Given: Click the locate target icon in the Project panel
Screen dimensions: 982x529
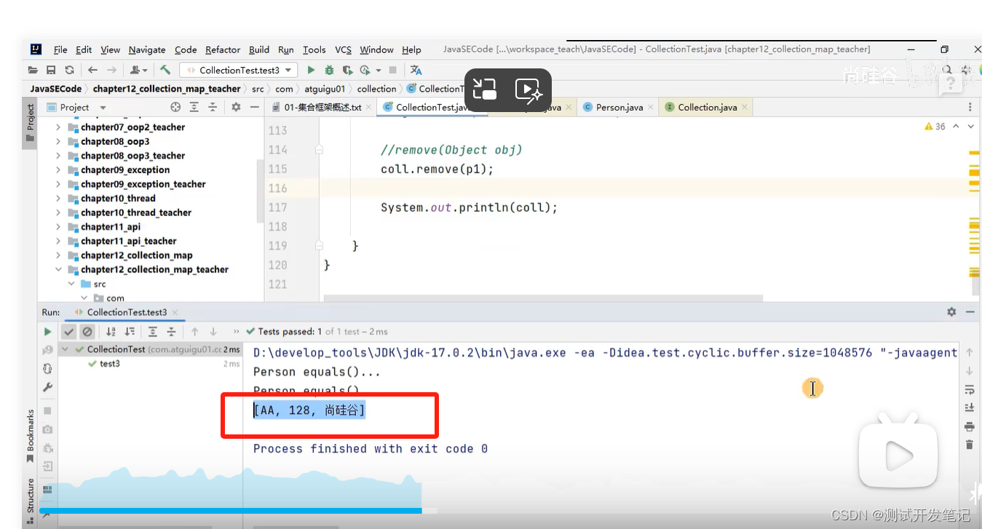Looking at the screenshot, I should click(x=175, y=107).
